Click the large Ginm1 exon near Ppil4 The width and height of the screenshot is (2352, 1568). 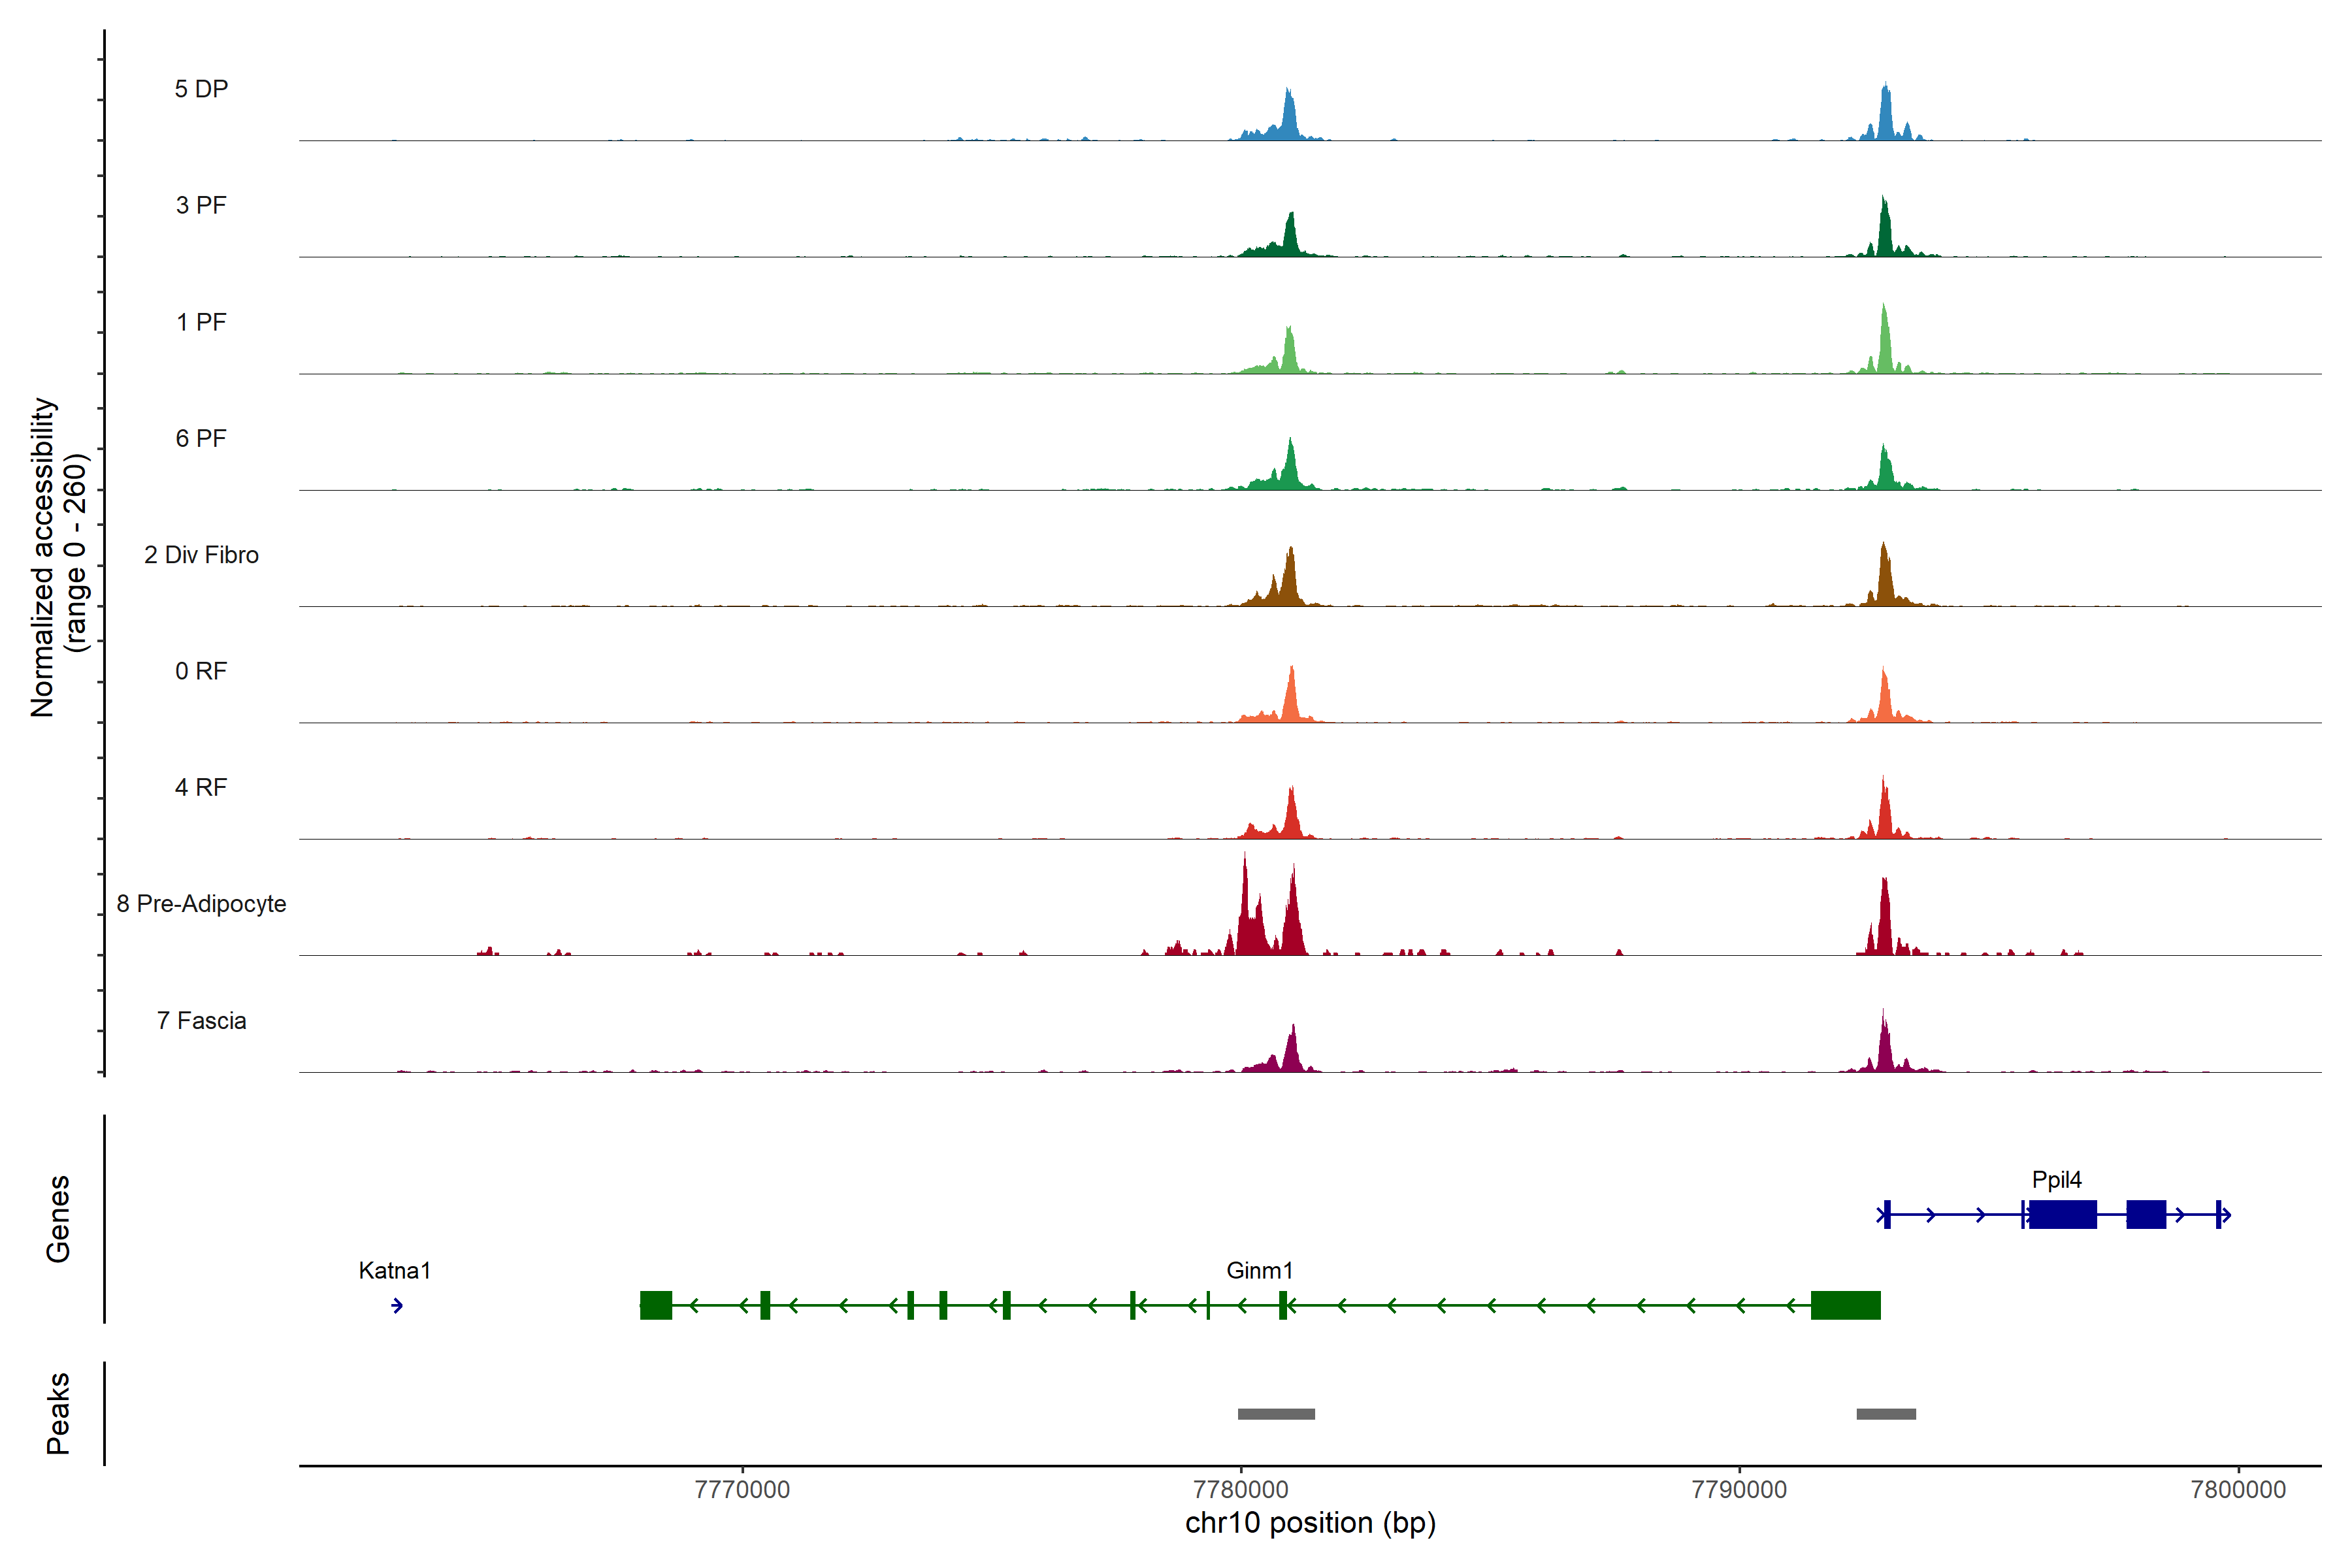[x=1845, y=1305]
